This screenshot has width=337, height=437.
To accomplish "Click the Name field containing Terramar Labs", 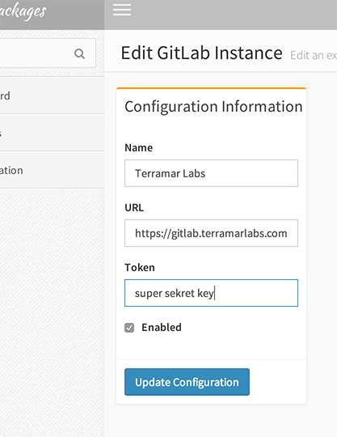I will pyautogui.click(x=211, y=173).
